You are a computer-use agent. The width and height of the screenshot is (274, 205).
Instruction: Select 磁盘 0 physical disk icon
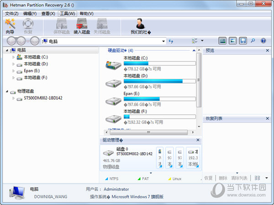pos(108,153)
